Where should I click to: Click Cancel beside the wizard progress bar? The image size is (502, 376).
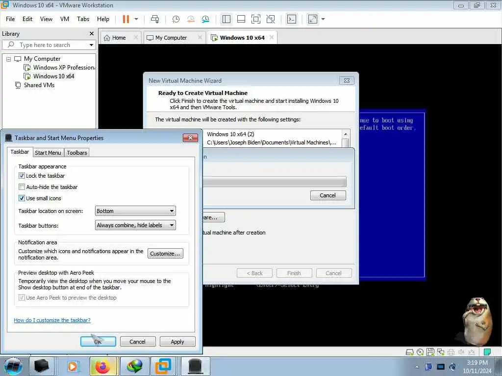(x=328, y=195)
